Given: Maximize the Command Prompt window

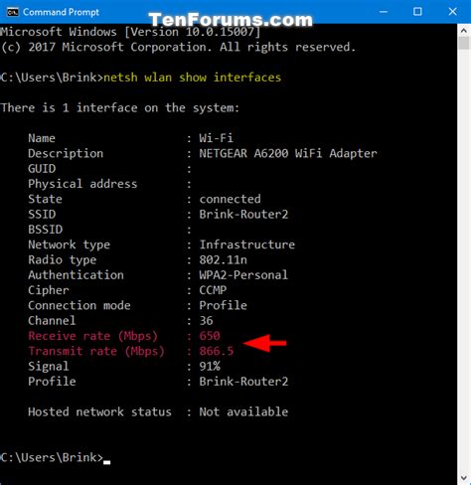Looking at the screenshot, I should point(417,12).
